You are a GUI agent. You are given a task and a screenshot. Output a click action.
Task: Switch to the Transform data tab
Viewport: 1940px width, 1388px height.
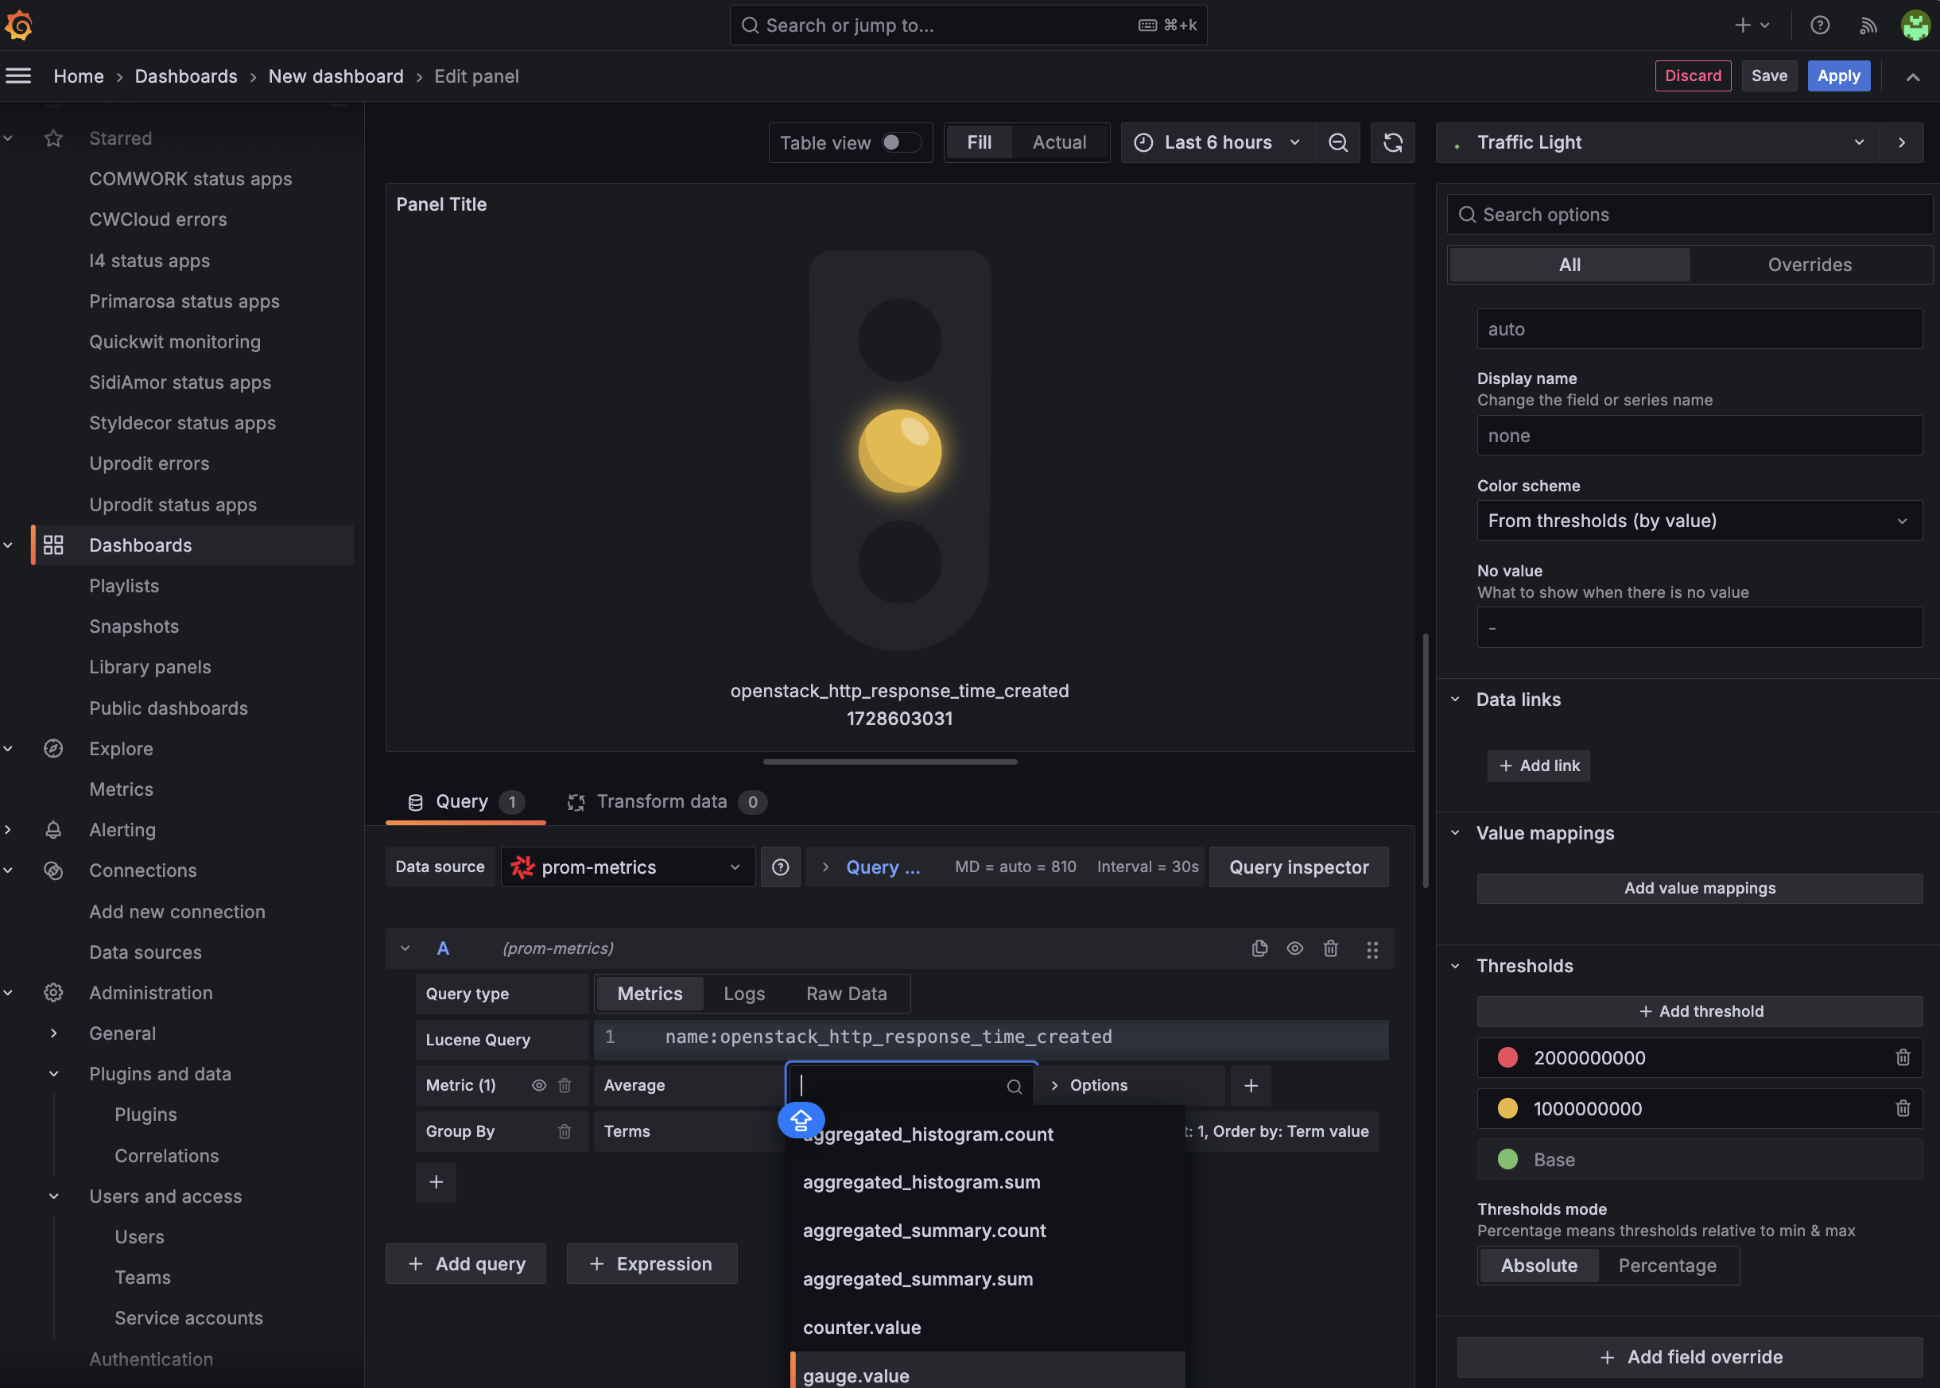point(666,801)
